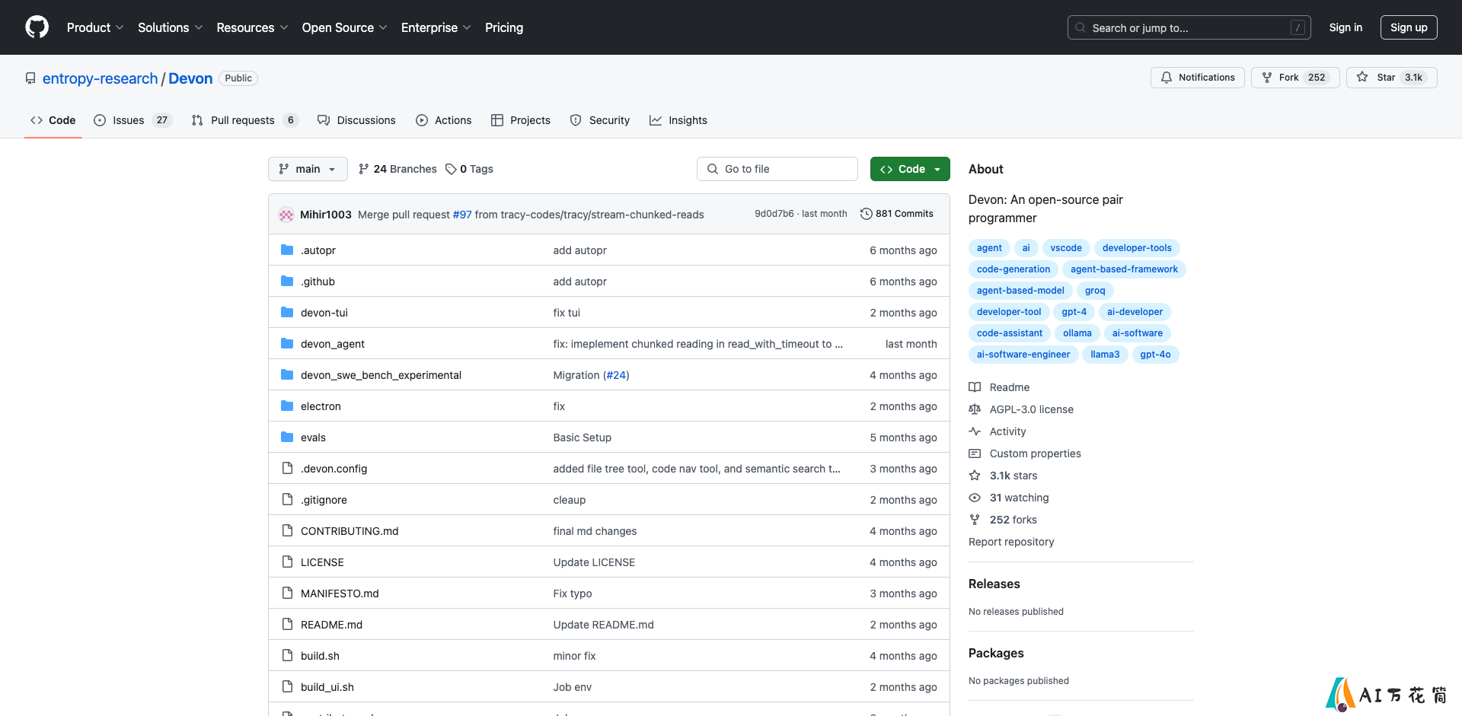The width and height of the screenshot is (1462, 716).
Task: Click the vscode topic tag
Action: point(1066,248)
